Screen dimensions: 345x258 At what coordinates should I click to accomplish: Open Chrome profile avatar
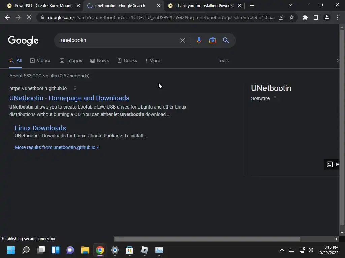coord(327,17)
